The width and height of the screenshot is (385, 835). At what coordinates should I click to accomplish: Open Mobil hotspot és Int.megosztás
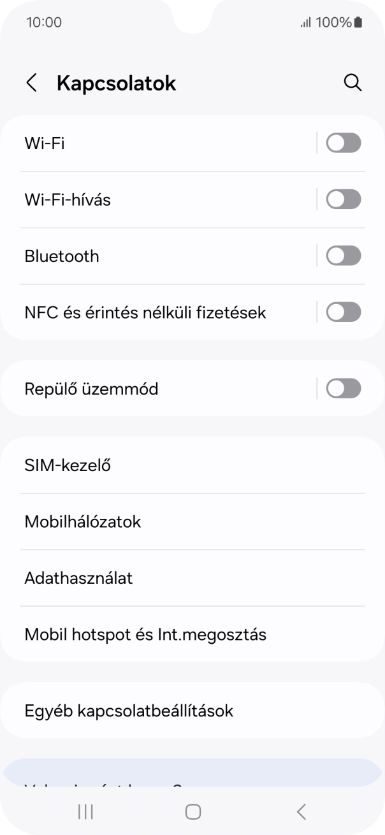tap(191, 634)
